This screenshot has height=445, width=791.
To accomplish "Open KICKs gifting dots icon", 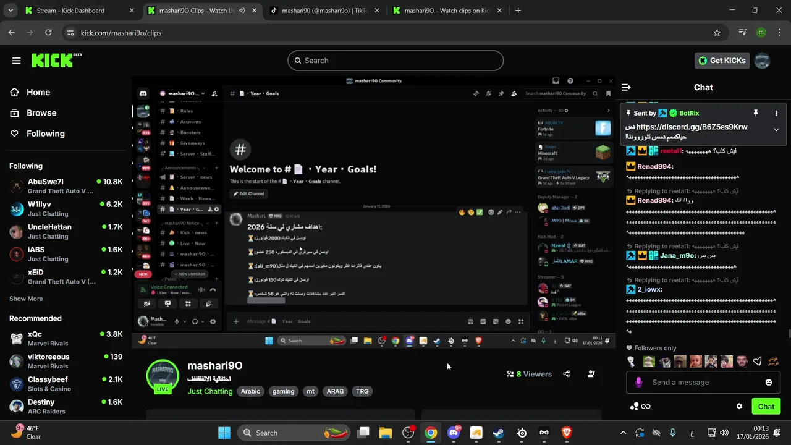I will (634, 406).
